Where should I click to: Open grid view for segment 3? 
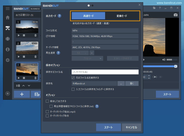click(24, 78)
